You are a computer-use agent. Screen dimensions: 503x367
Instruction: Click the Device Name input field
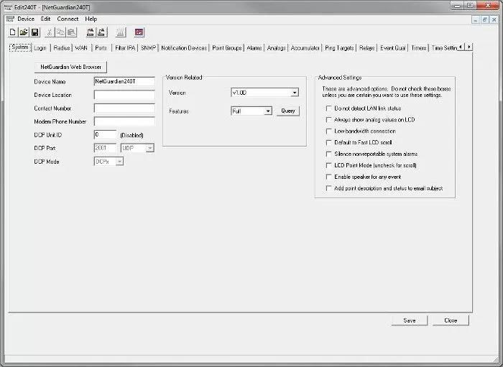124,81
